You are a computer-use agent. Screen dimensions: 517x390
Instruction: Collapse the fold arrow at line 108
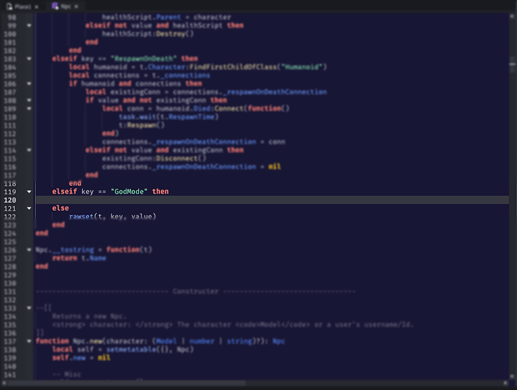coord(29,100)
